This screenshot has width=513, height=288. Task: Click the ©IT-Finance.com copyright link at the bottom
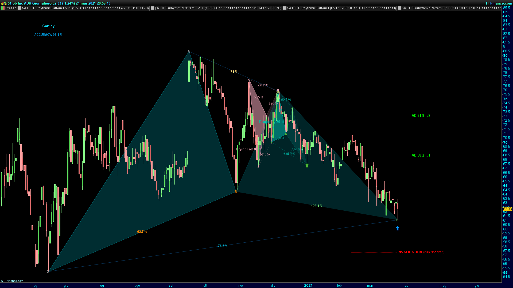(12, 281)
